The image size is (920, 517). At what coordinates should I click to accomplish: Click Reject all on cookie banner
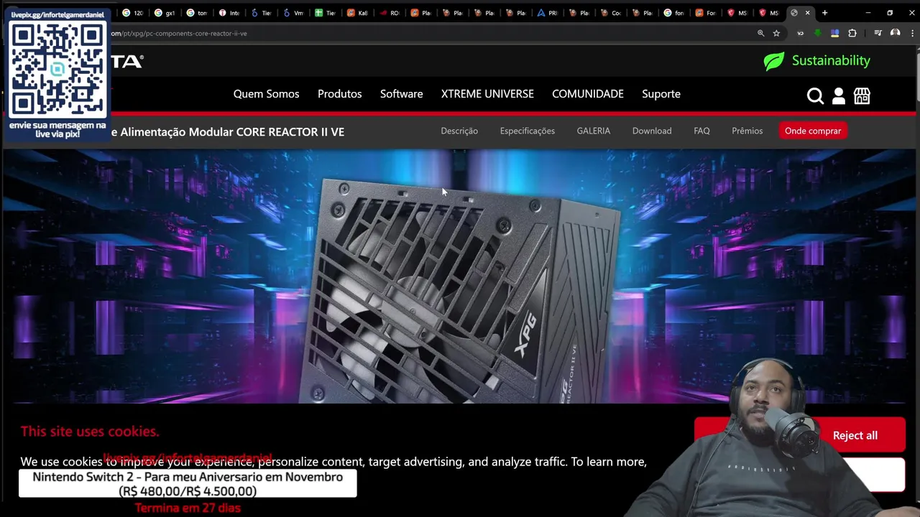[x=855, y=435]
